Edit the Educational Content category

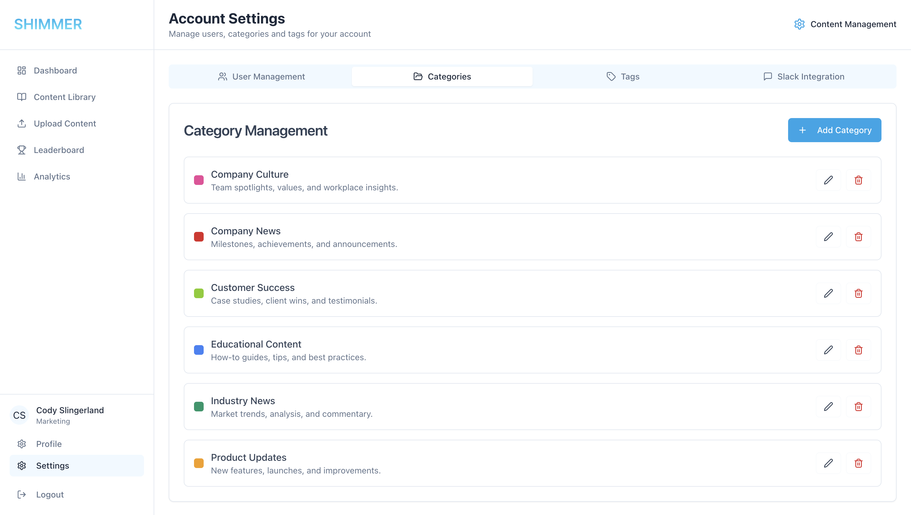click(828, 350)
